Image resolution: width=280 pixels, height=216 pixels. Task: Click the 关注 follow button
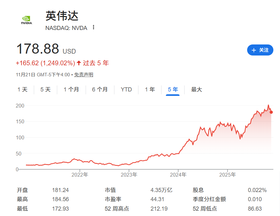260,50
